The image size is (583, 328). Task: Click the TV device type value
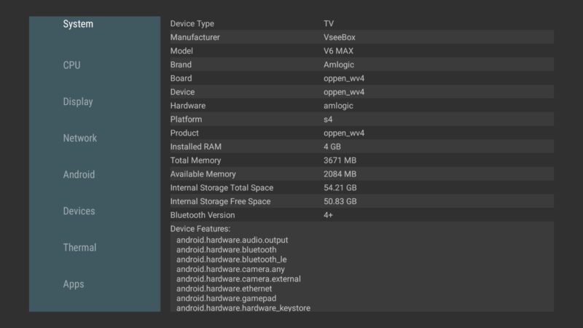coord(329,24)
